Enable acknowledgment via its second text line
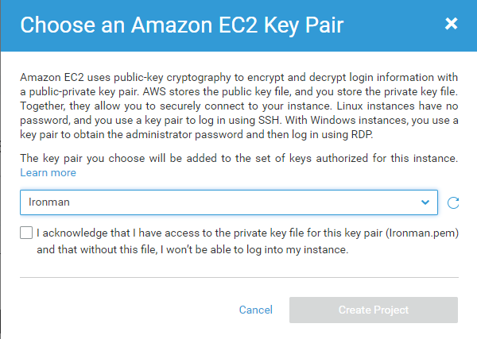The width and height of the screenshot is (477, 339). (x=191, y=249)
